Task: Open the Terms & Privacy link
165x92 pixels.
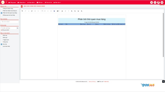Action: [92, 82]
